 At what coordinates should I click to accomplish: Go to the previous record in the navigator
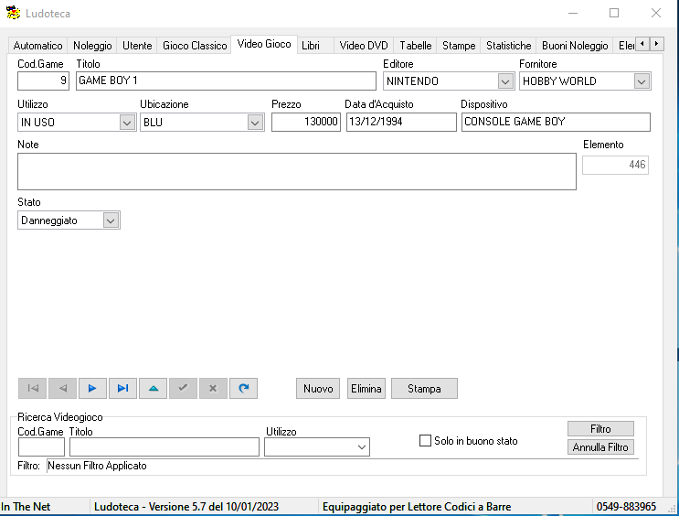click(x=63, y=388)
